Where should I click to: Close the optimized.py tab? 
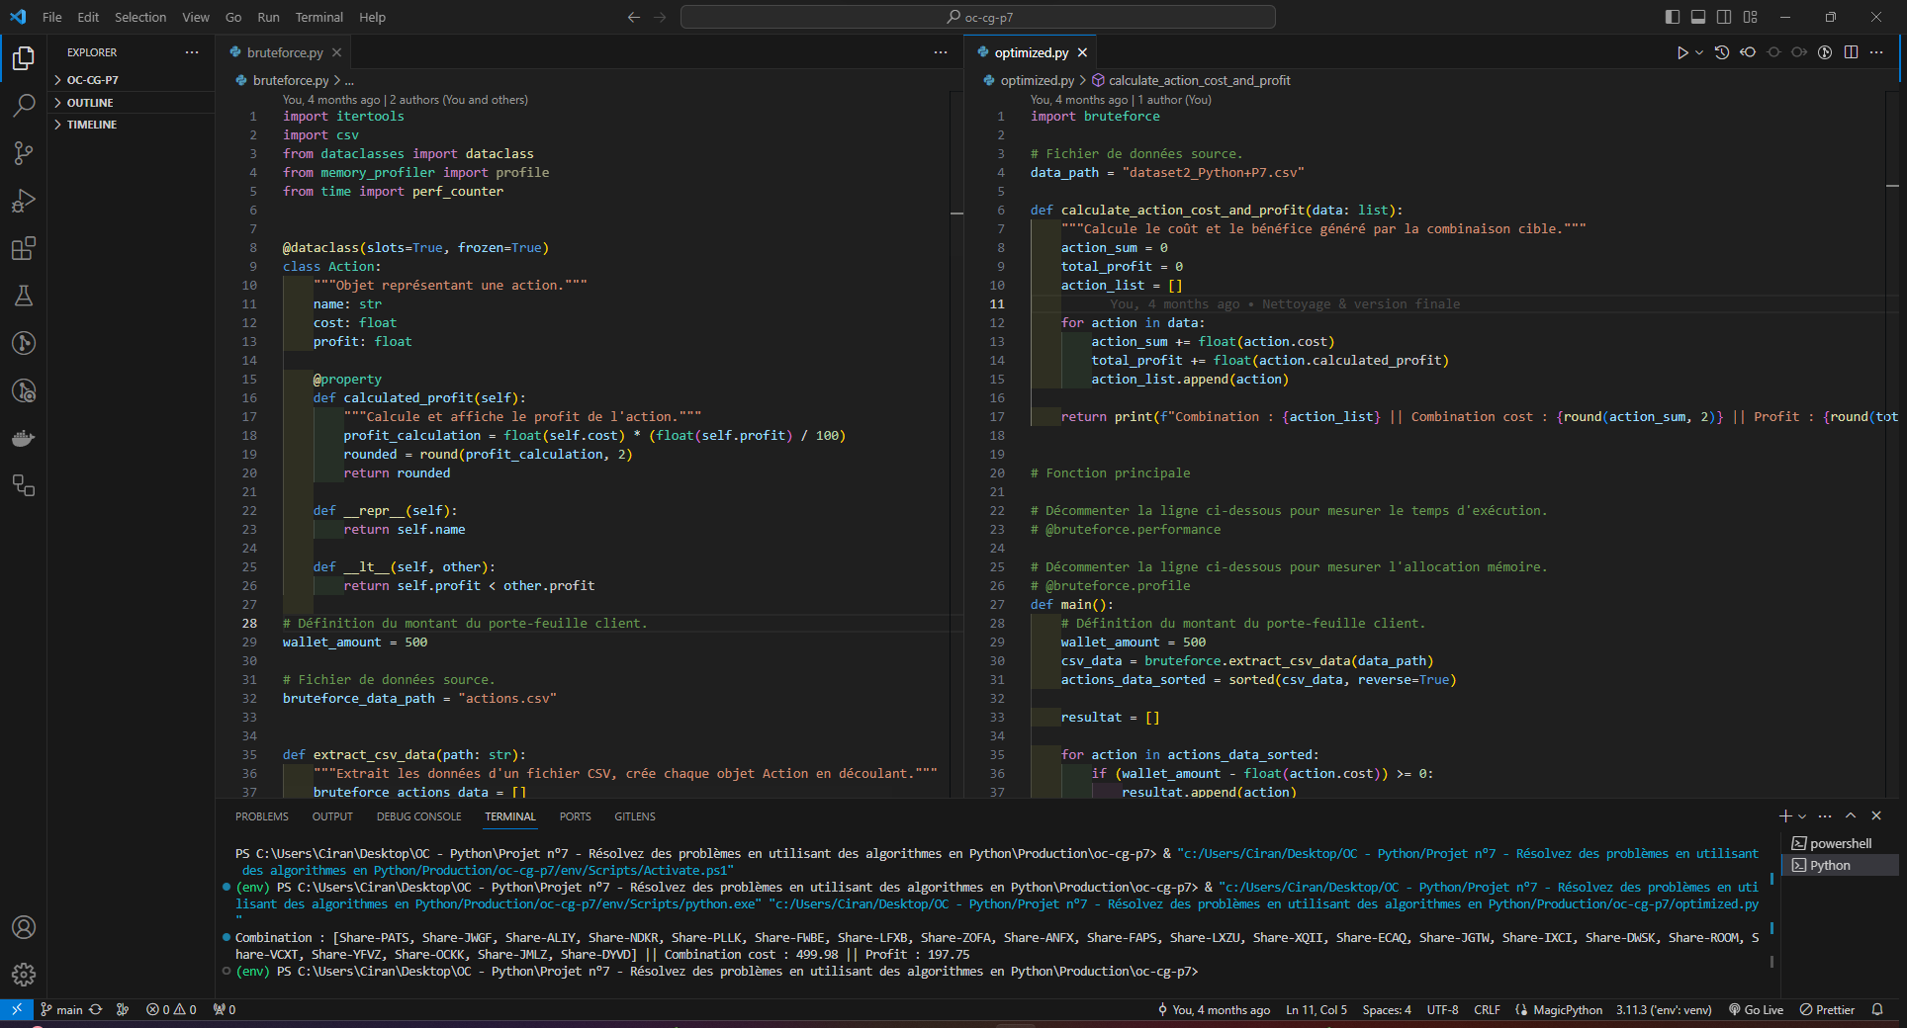tap(1082, 52)
